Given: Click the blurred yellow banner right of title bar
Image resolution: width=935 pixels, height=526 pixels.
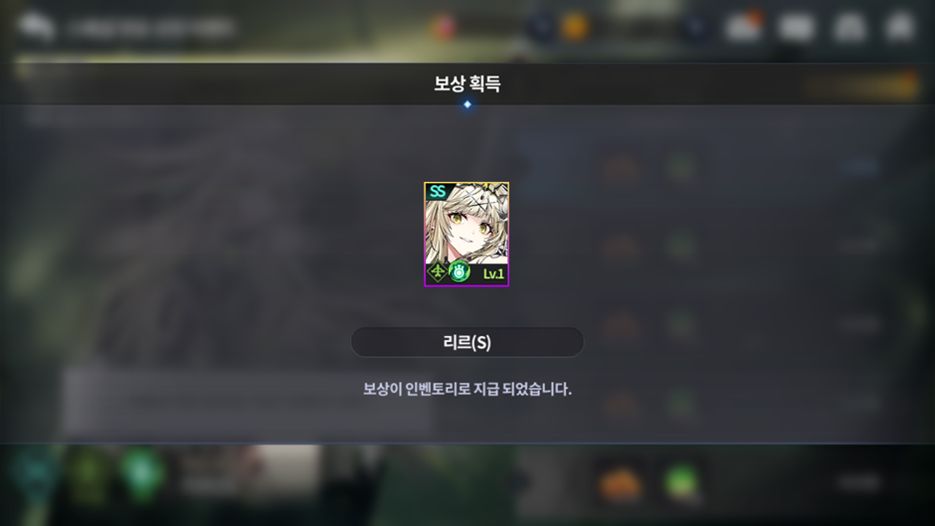Looking at the screenshot, I should click(863, 87).
